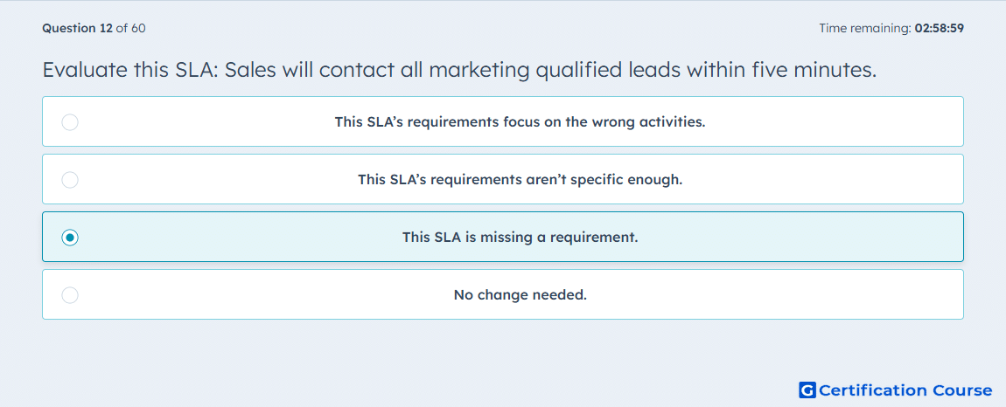Click the 02:58:59 countdown timer value

(940, 28)
